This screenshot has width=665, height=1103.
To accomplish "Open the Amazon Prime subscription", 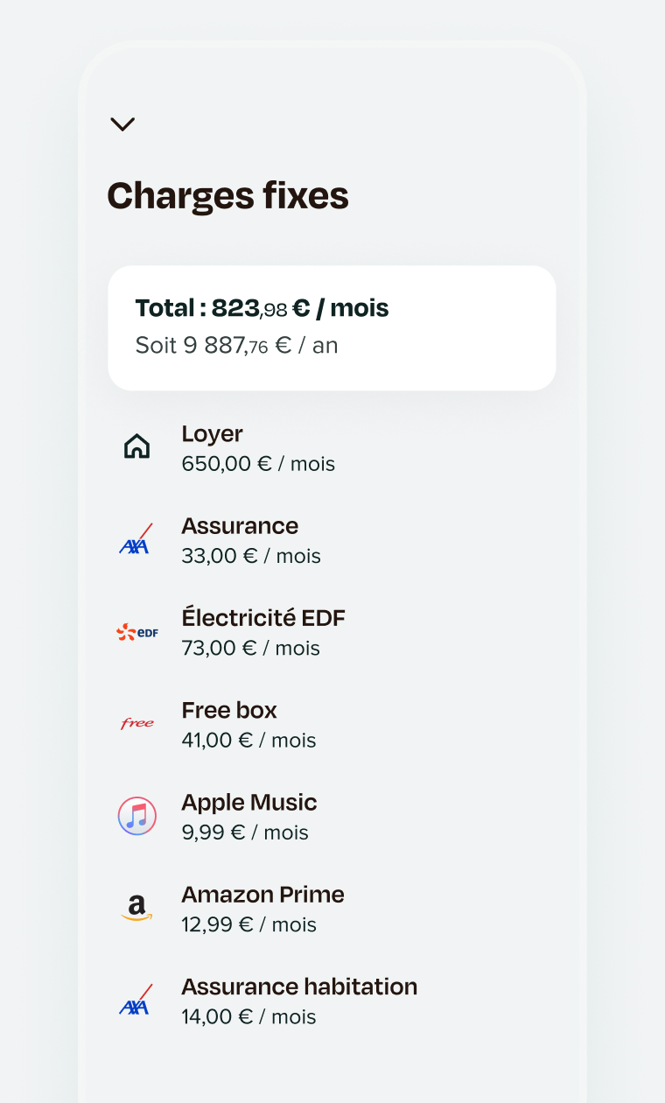I will [262, 895].
